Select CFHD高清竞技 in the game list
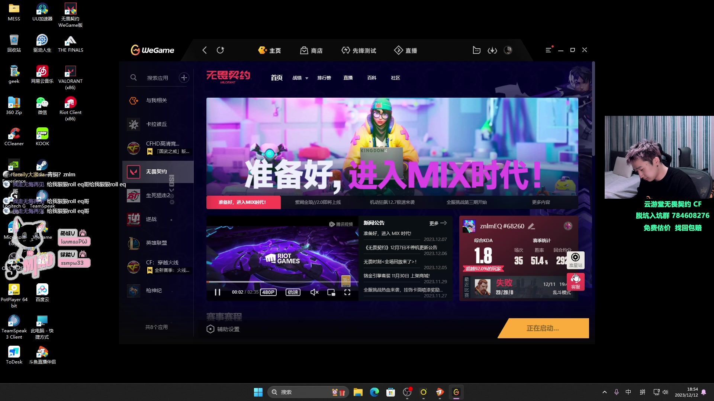Viewport: 714px width, 401px height. click(158, 148)
